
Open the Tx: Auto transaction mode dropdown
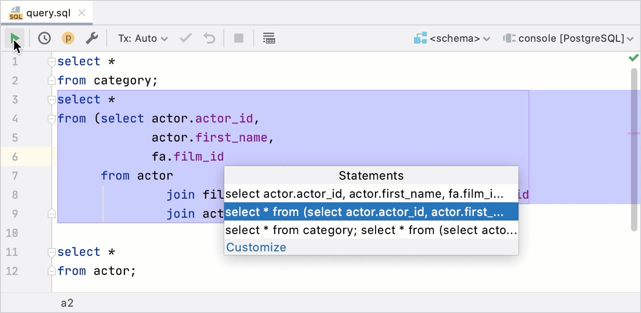pyautogui.click(x=142, y=38)
